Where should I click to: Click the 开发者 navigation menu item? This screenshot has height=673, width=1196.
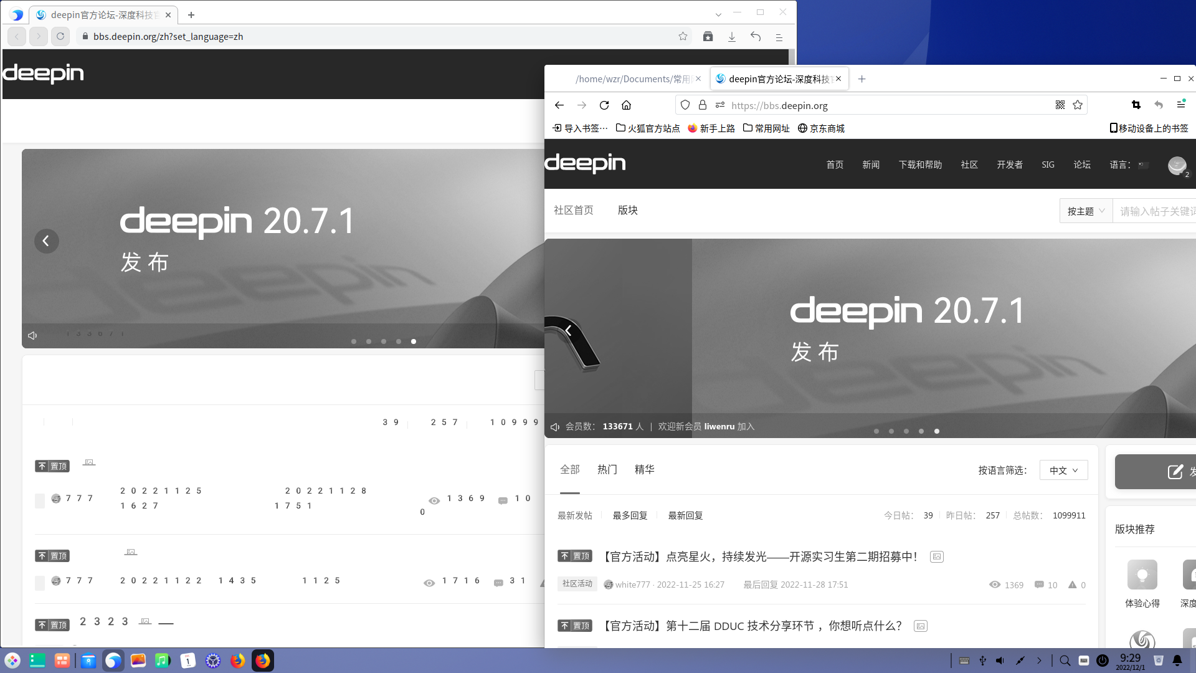(x=1010, y=165)
